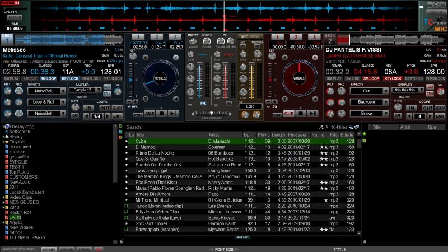Open the Sample 12 sampler dropdown
Image resolution: width=448 pixels, height=252 pixels.
click(99, 90)
